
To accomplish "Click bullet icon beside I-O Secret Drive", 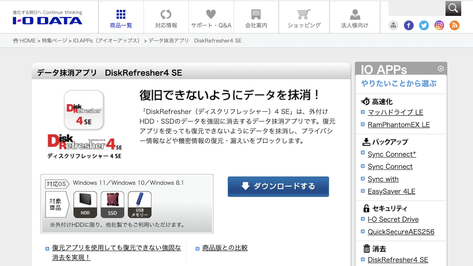I will [x=363, y=219].
